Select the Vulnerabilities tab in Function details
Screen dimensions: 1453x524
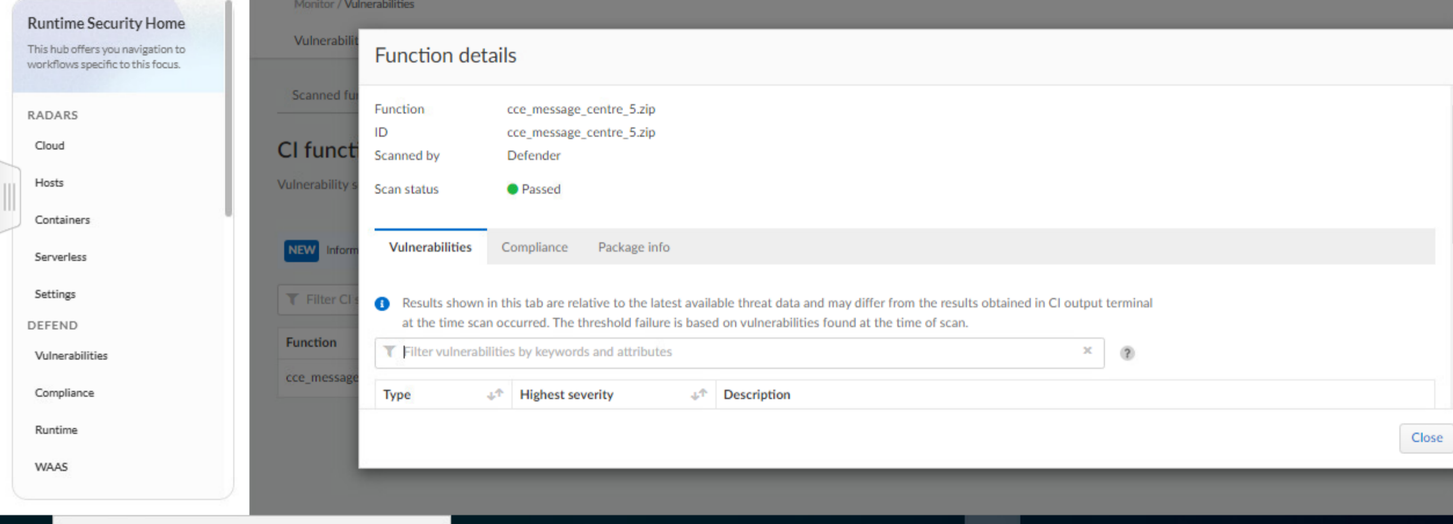(x=430, y=247)
